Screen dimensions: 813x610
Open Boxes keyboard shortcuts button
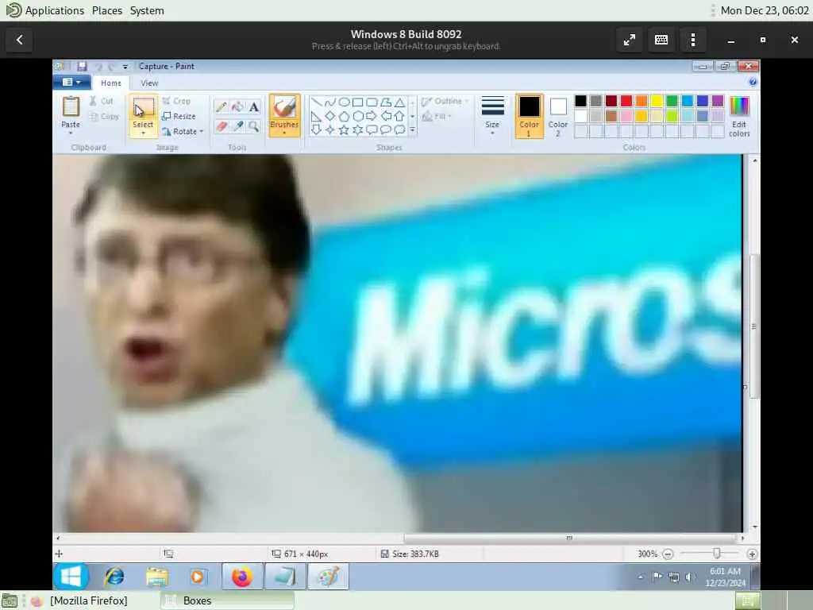click(x=661, y=40)
